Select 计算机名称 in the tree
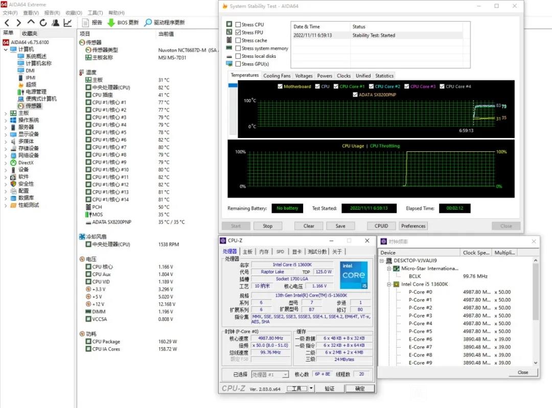 coord(38,63)
